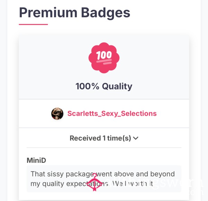The height and width of the screenshot is (201, 208).
Task: Click the white 100 numeral inside badge
Action: tap(104, 55)
